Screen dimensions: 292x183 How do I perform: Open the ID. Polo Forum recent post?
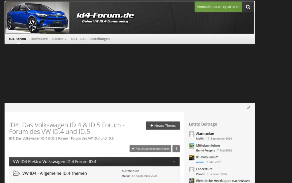pyautogui.click(x=207, y=157)
